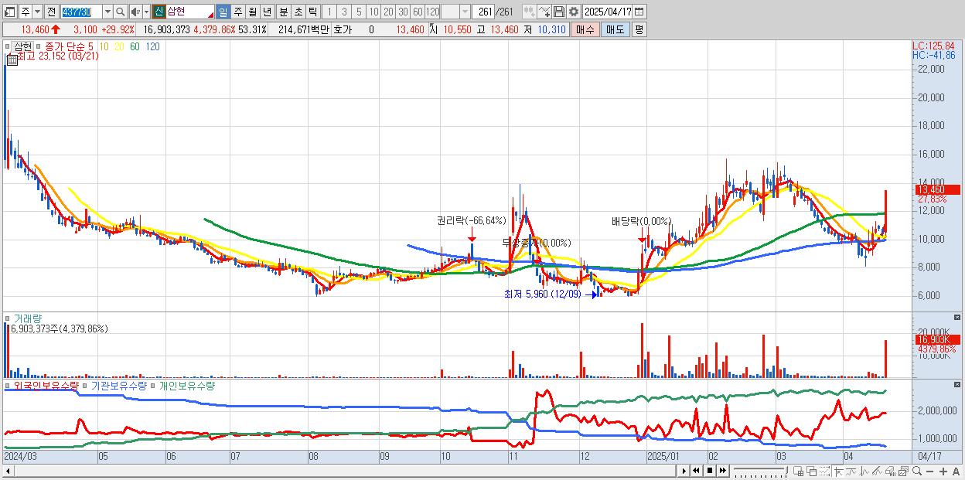
Task: Open the stock code history dropdown
Action: (107, 12)
